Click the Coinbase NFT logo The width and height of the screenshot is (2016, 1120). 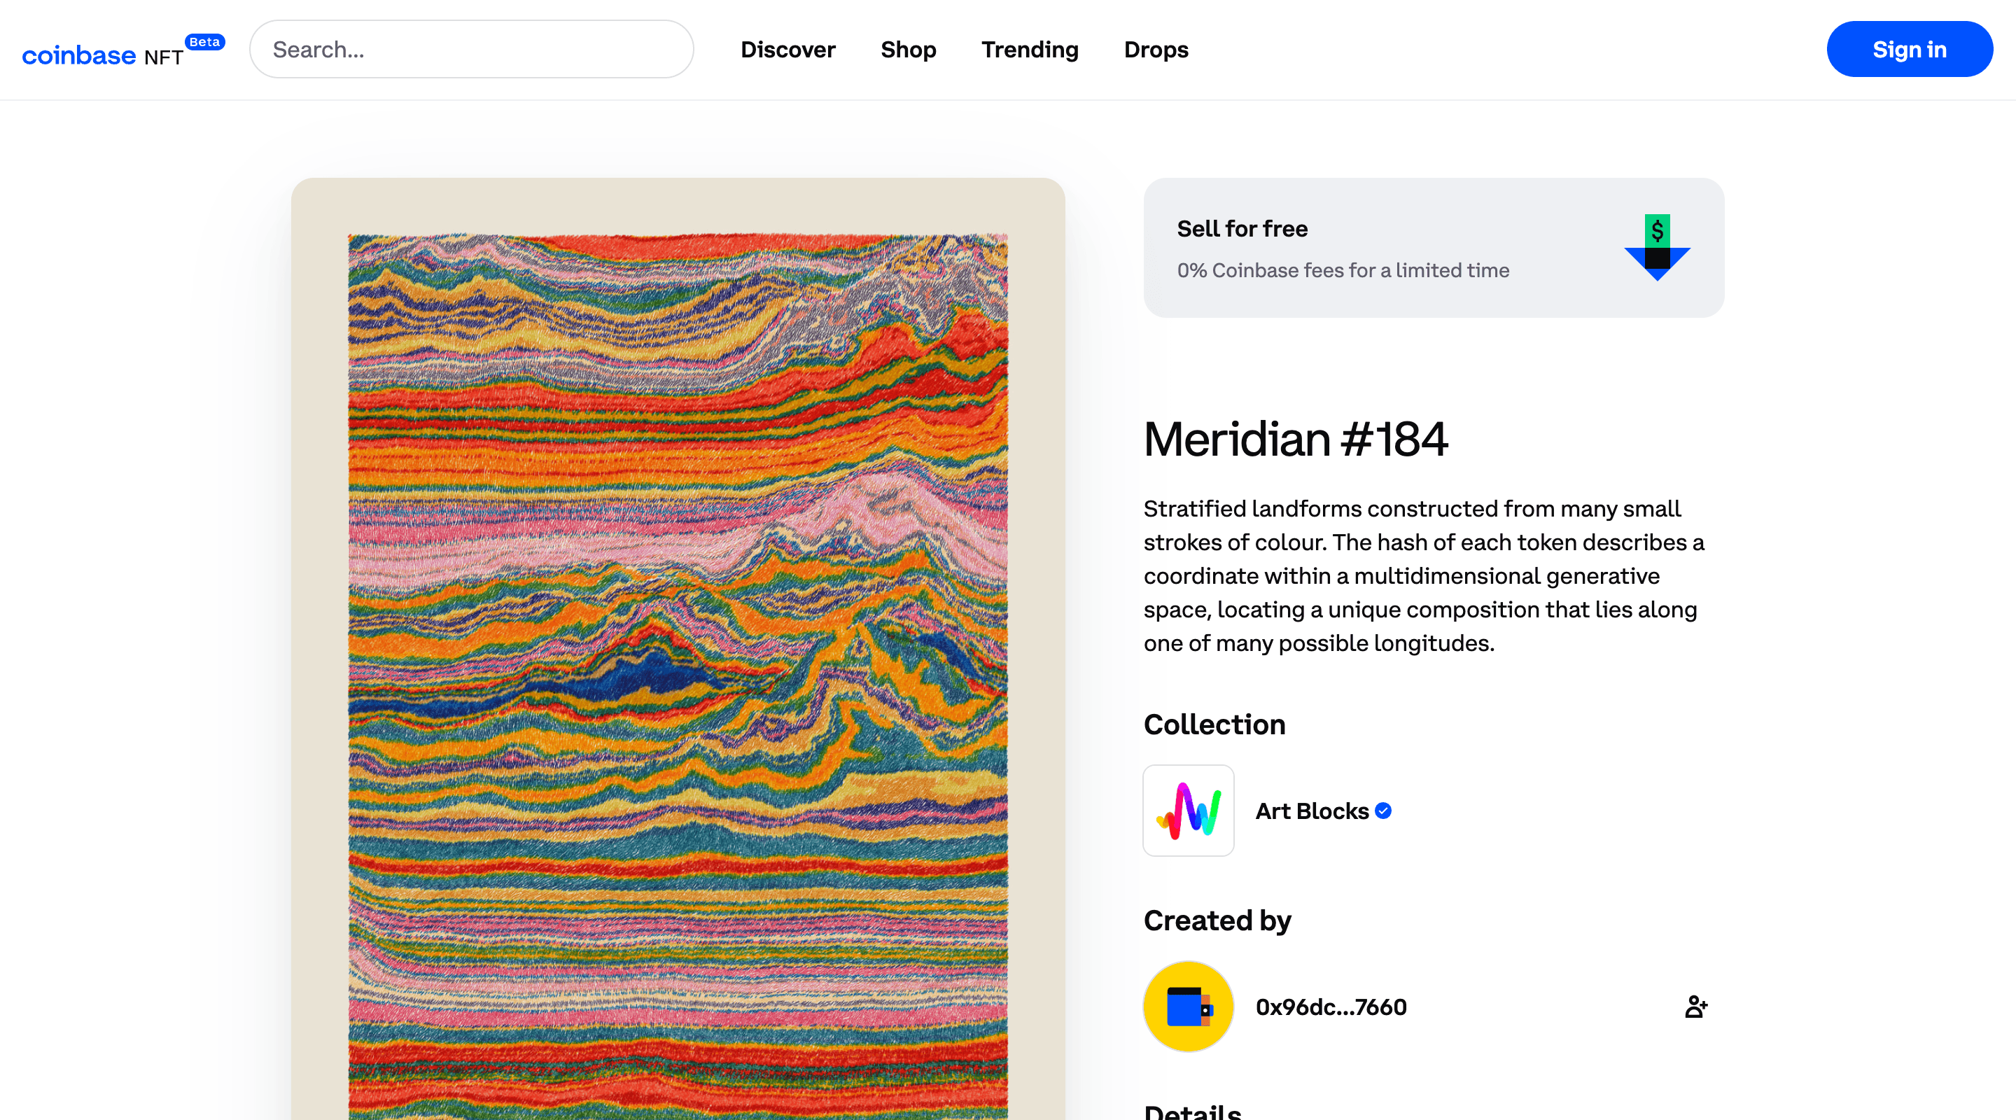tap(101, 52)
